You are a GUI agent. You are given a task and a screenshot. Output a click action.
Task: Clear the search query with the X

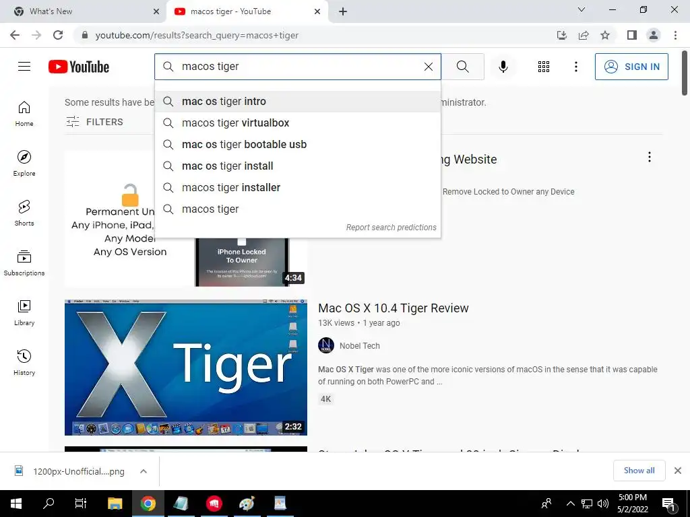(x=428, y=67)
